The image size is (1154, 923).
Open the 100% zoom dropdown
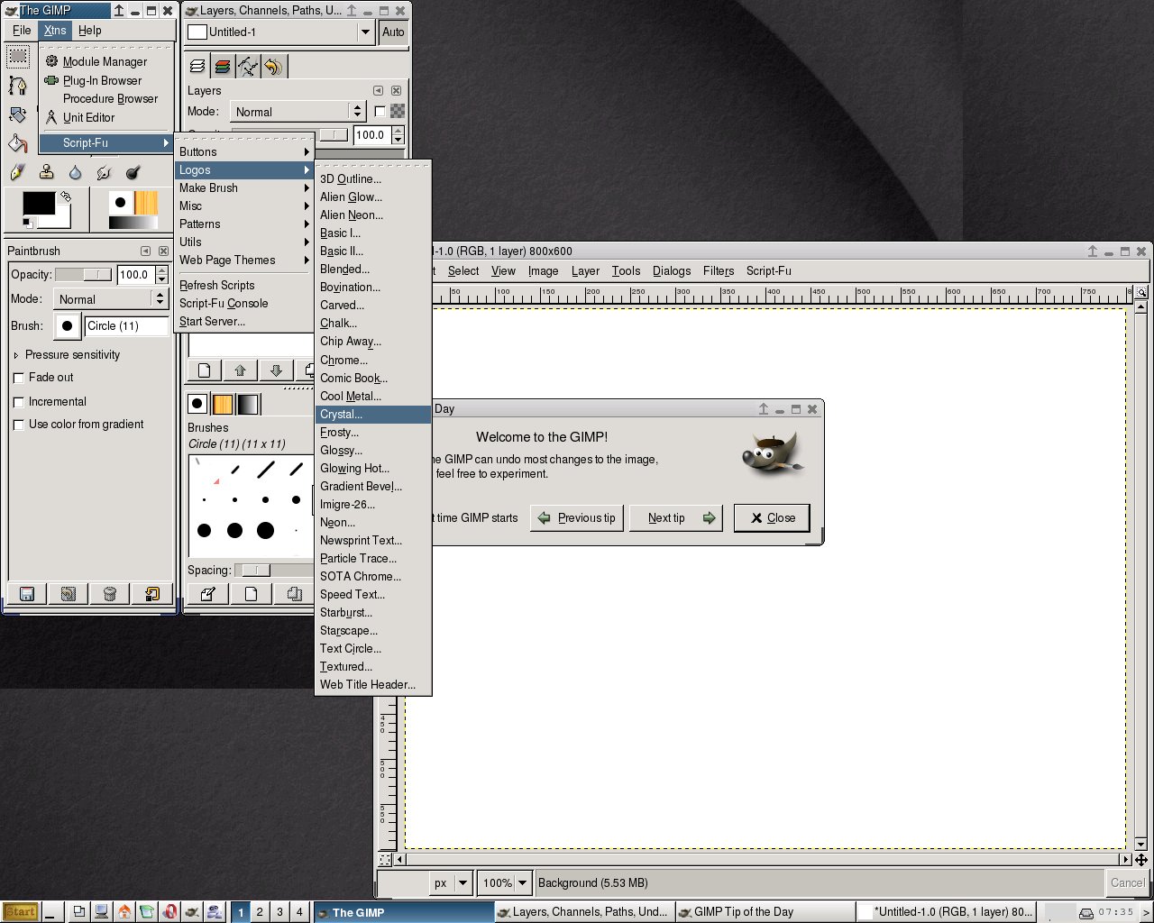point(504,883)
